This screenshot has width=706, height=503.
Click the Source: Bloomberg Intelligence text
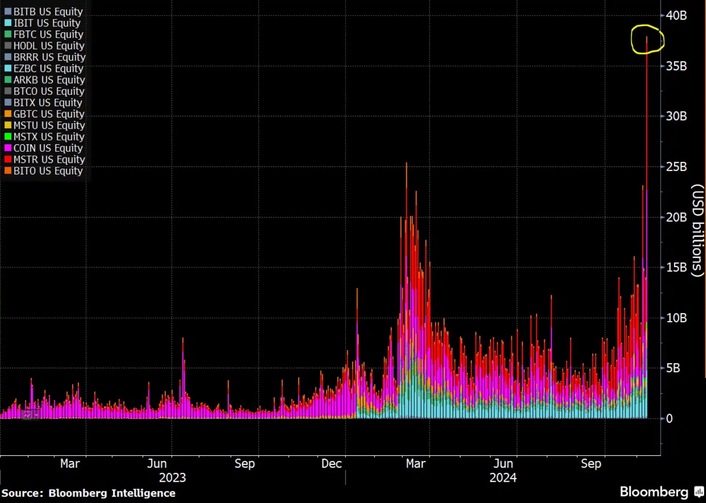pyautogui.click(x=89, y=493)
